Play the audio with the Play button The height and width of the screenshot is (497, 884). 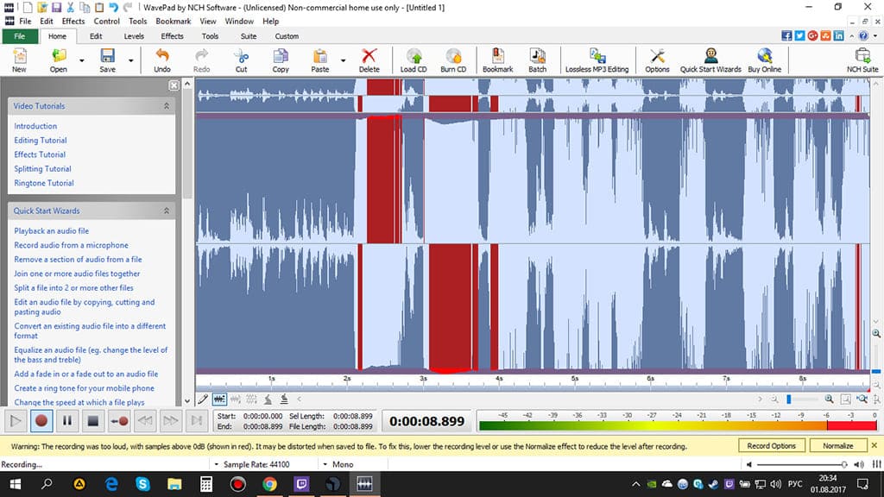click(16, 421)
